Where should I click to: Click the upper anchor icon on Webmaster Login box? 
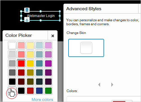pos(27,10)
